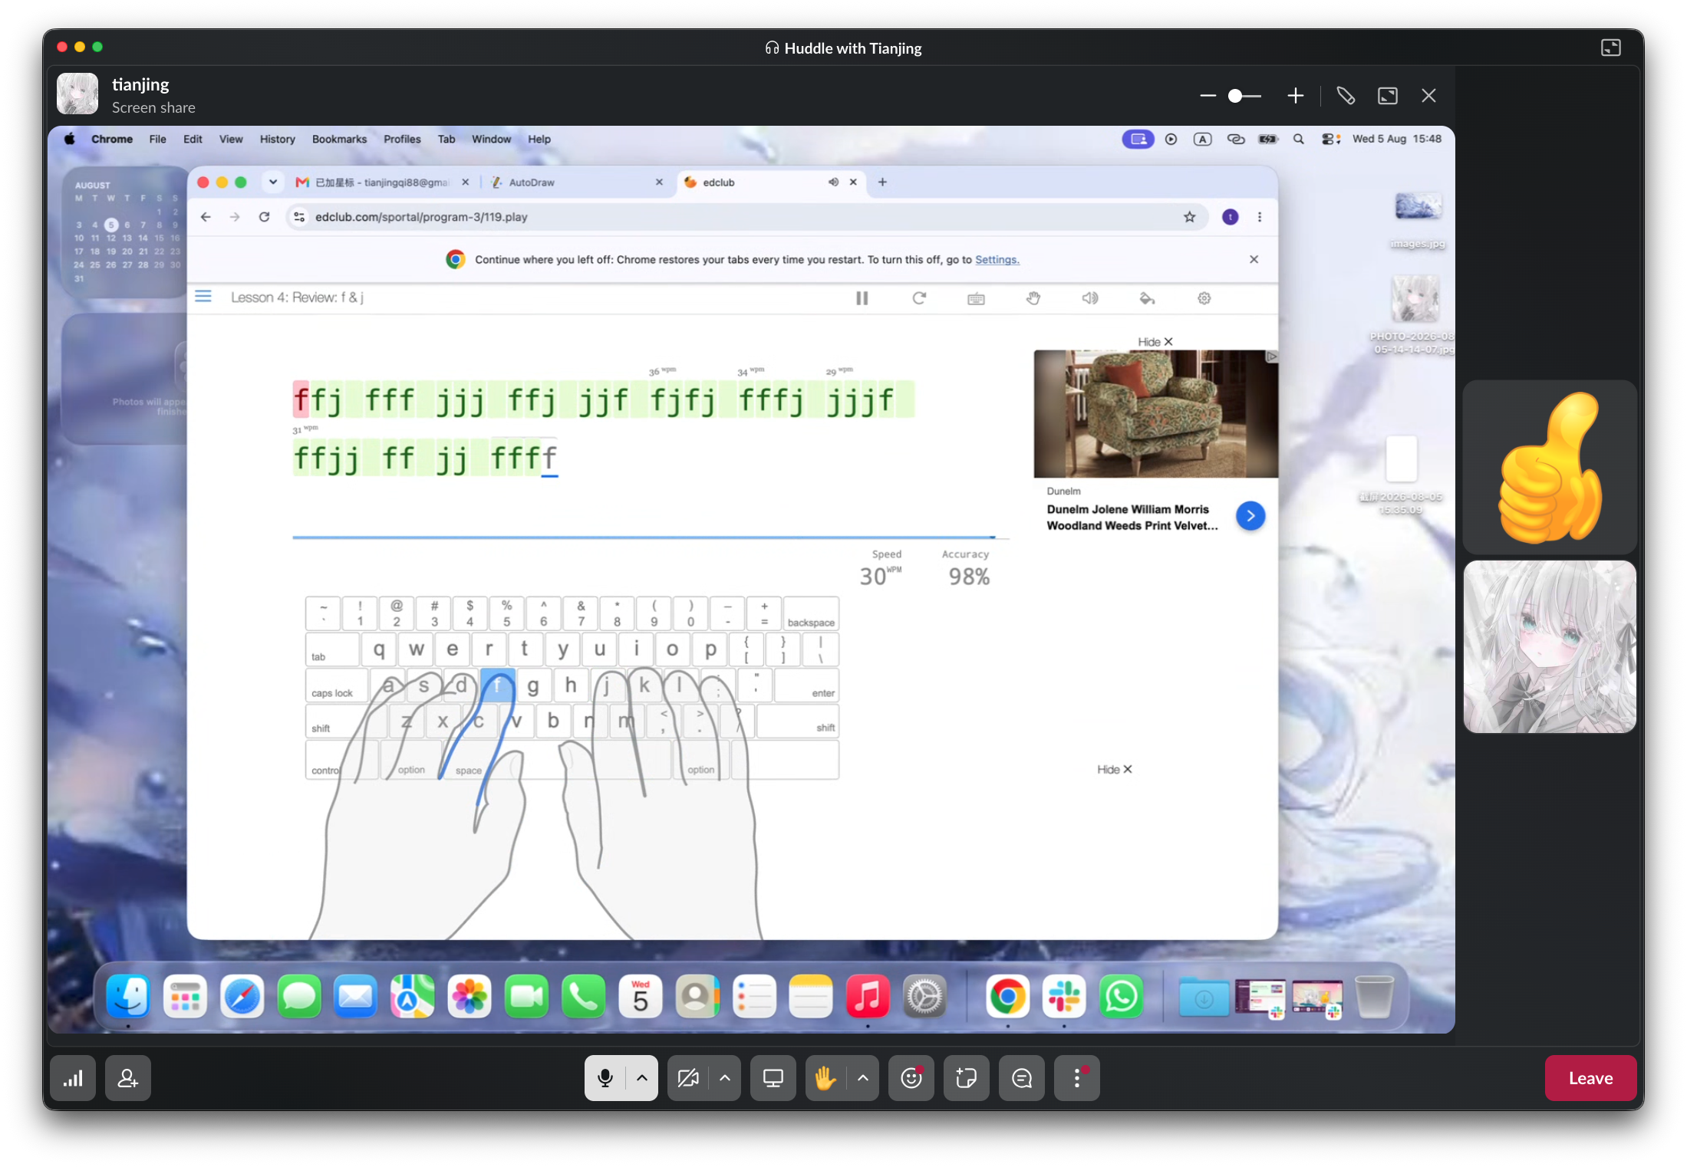Close the AutoDraw tab
This screenshot has height=1167, width=1687.
click(x=659, y=182)
